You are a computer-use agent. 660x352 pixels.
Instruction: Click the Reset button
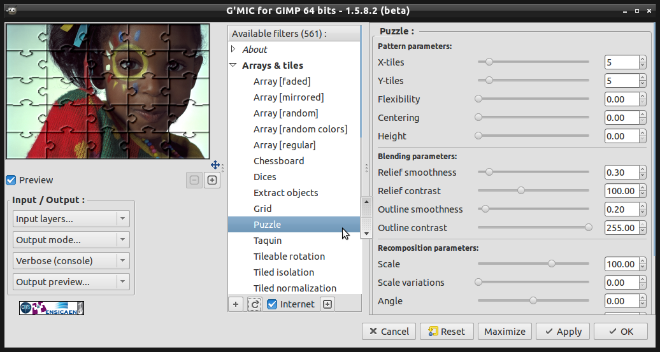coord(447,332)
